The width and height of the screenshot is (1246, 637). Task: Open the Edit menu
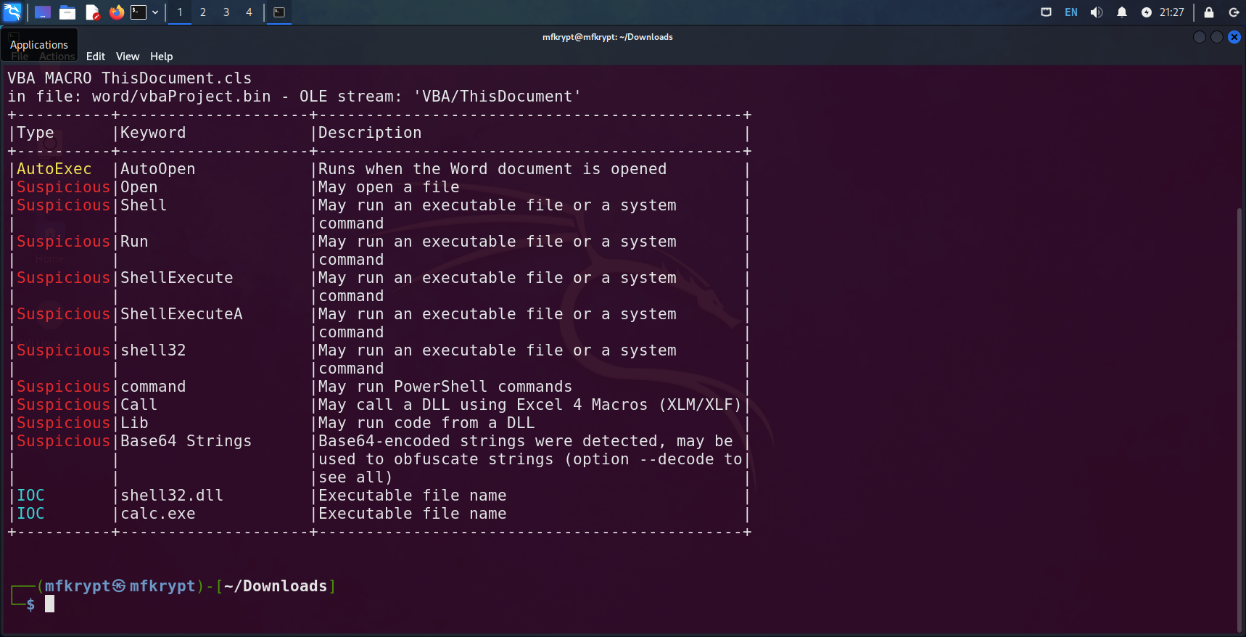(x=96, y=57)
